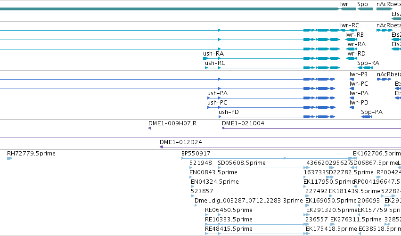Click the lwr-RC transcript label
This screenshot has height=236, width=401.
coord(349,25)
